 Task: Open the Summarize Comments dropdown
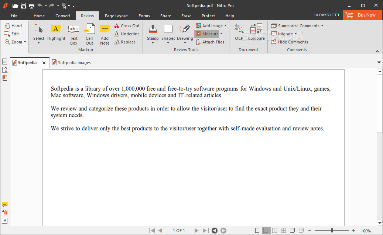(x=322, y=26)
